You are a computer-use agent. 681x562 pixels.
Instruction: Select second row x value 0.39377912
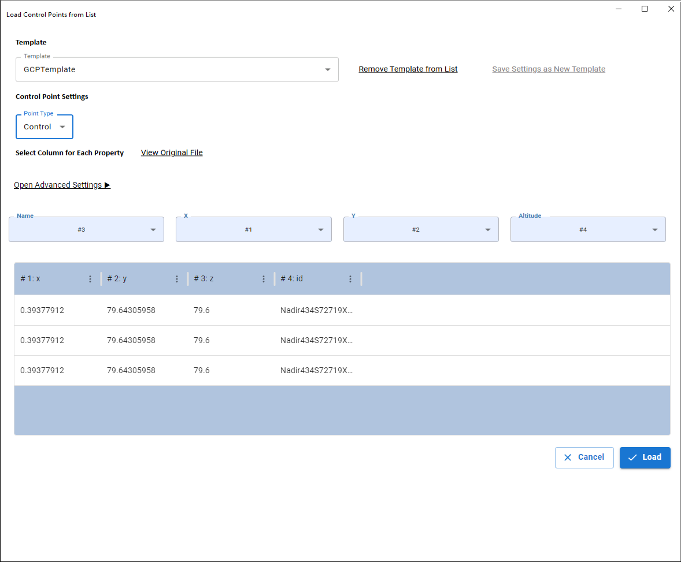point(42,340)
